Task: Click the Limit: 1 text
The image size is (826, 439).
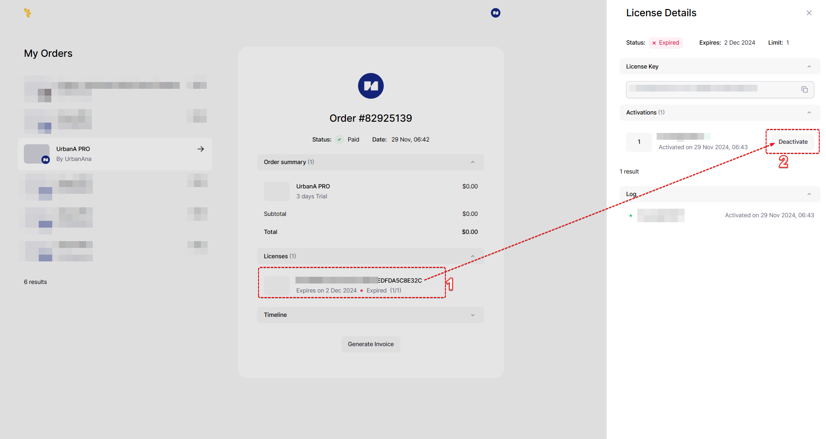Action: 778,43
